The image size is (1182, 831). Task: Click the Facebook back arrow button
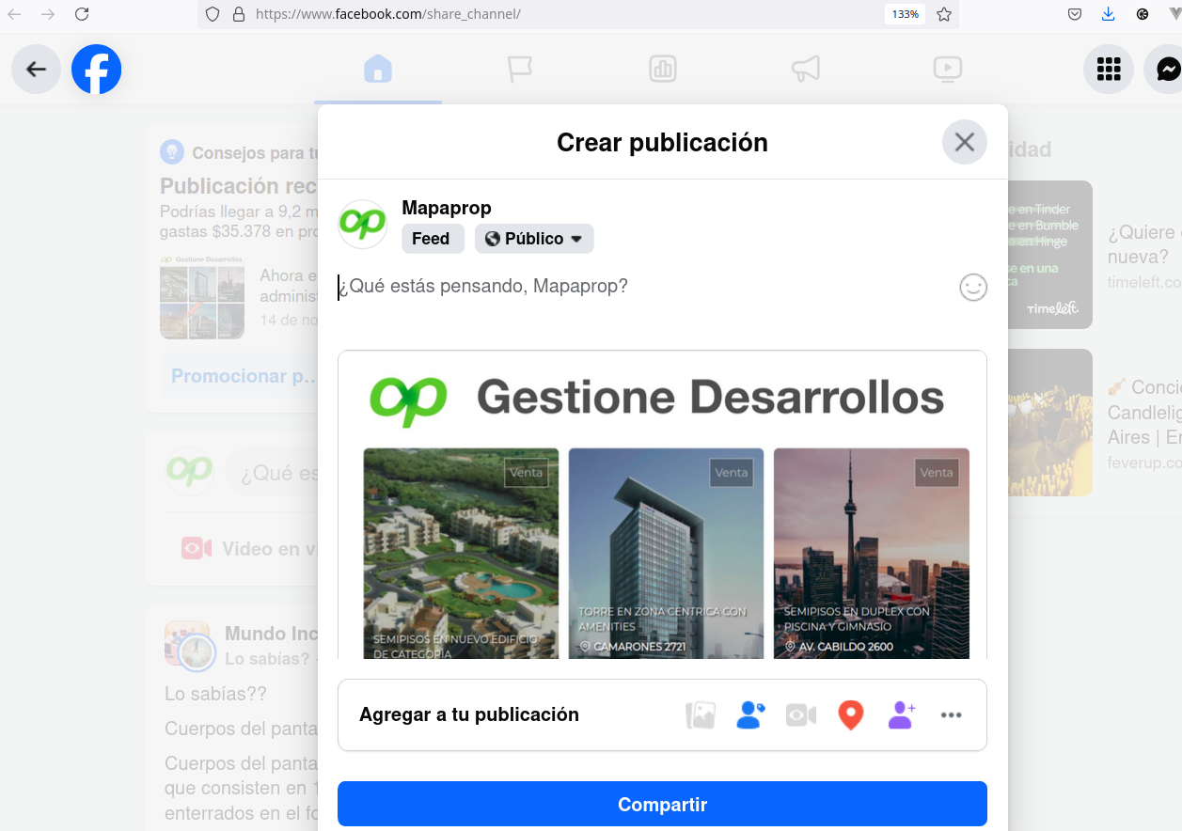tap(36, 69)
